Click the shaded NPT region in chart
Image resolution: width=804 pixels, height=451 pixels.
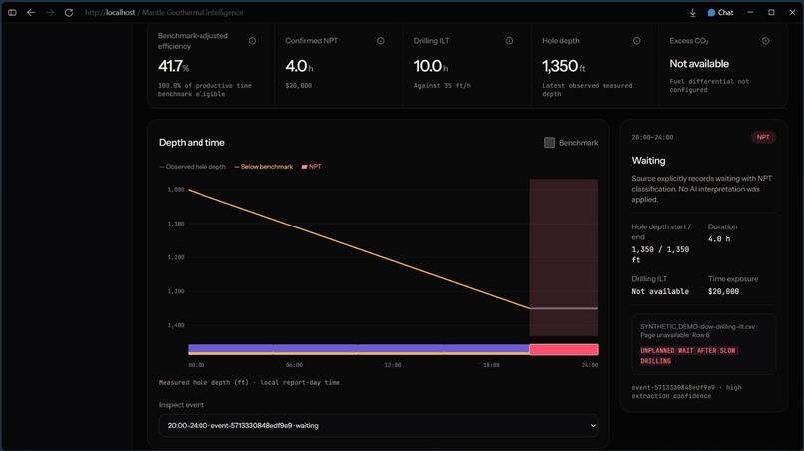tap(563, 257)
